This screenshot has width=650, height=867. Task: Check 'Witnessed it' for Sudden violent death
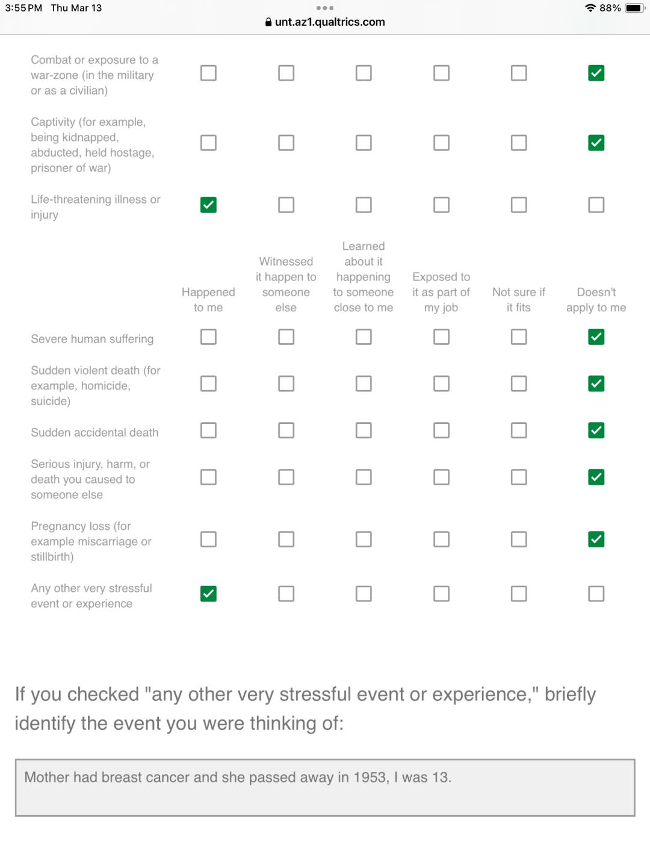coord(286,384)
